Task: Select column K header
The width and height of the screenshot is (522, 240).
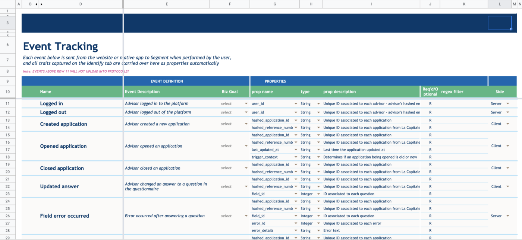Action: coord(464,4)
